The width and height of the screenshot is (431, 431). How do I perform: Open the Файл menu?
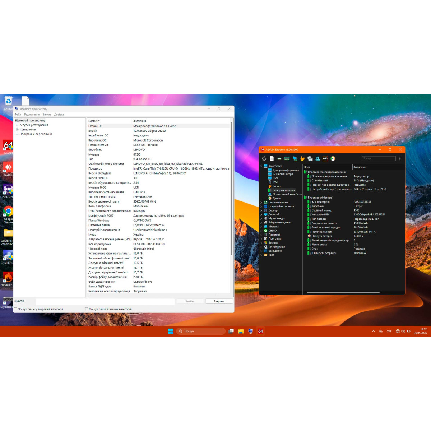pyautogui.click(x=18, y=115)
